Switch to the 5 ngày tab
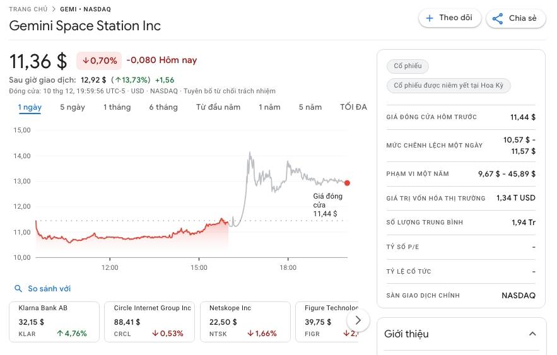 (x=73, y=107)
